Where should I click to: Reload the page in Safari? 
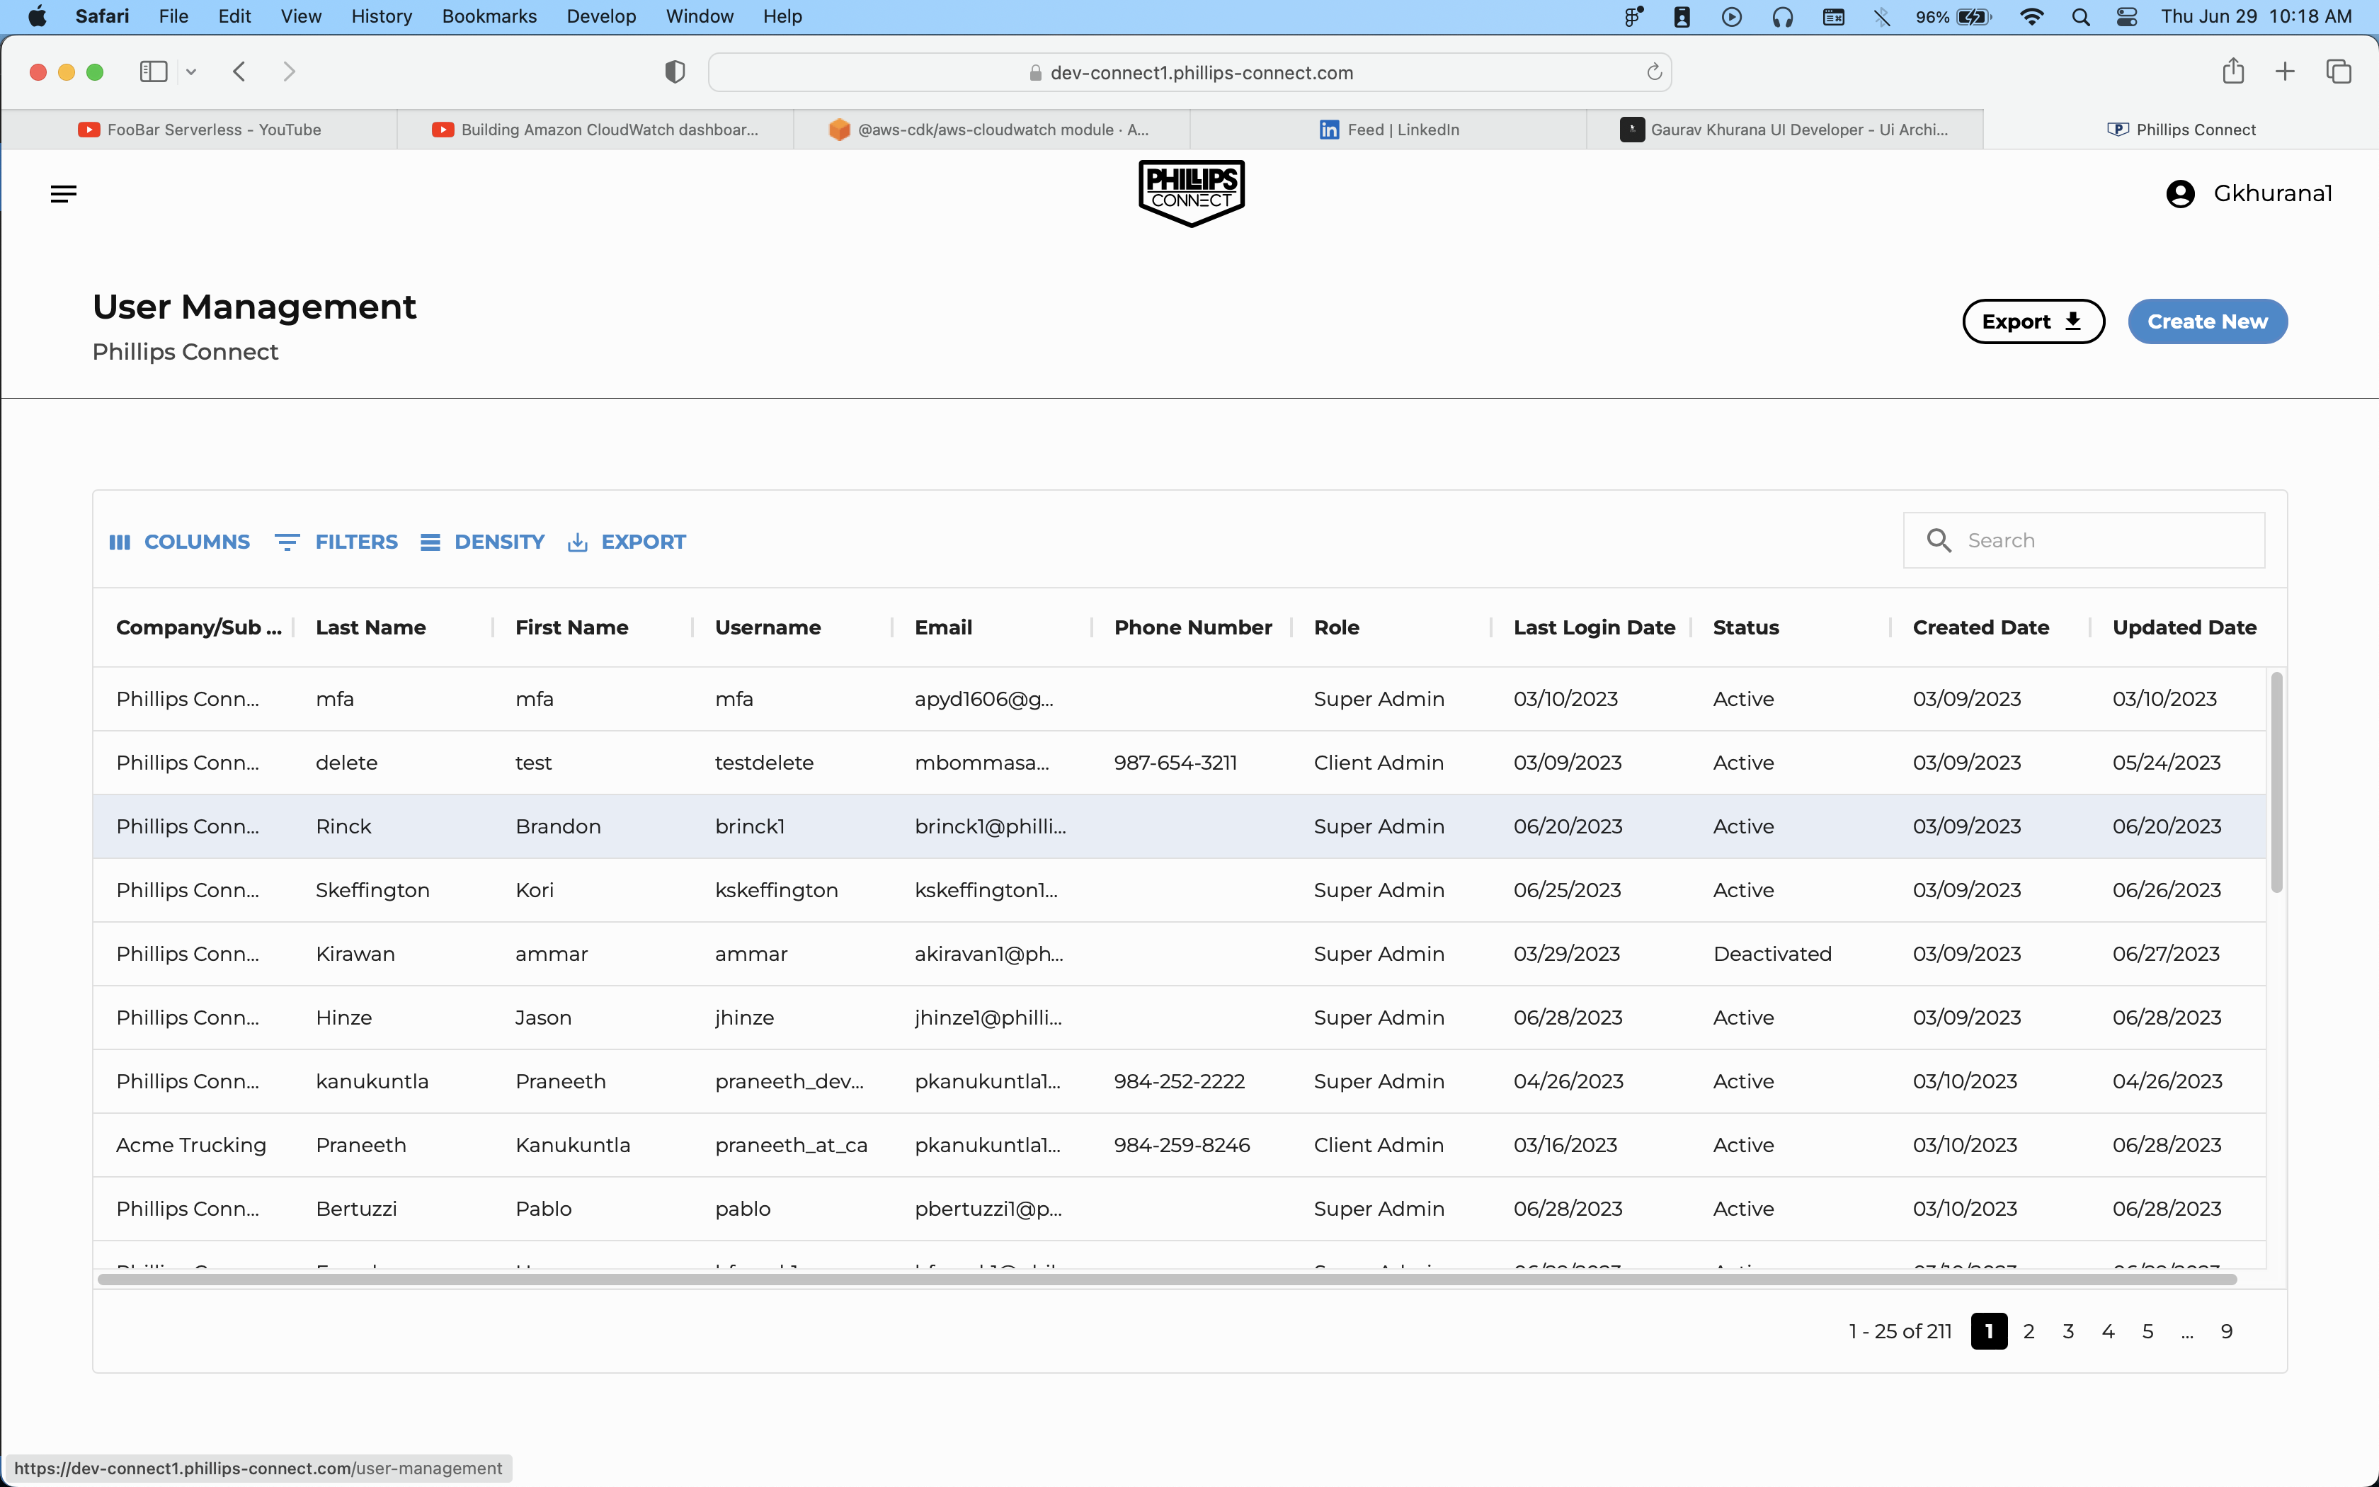[1653, 72]
